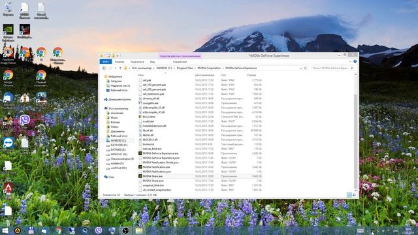Open recent locations dropdown arrow
Screen dimensions: 418x235
coord(115,68)
